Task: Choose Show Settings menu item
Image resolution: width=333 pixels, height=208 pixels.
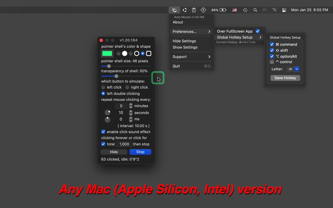Action: pos(185,47)
